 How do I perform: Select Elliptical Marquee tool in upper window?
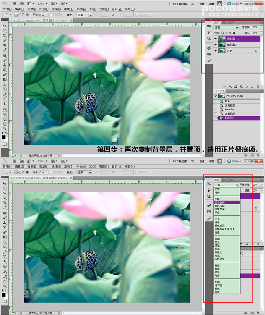(x=5, y=31)
